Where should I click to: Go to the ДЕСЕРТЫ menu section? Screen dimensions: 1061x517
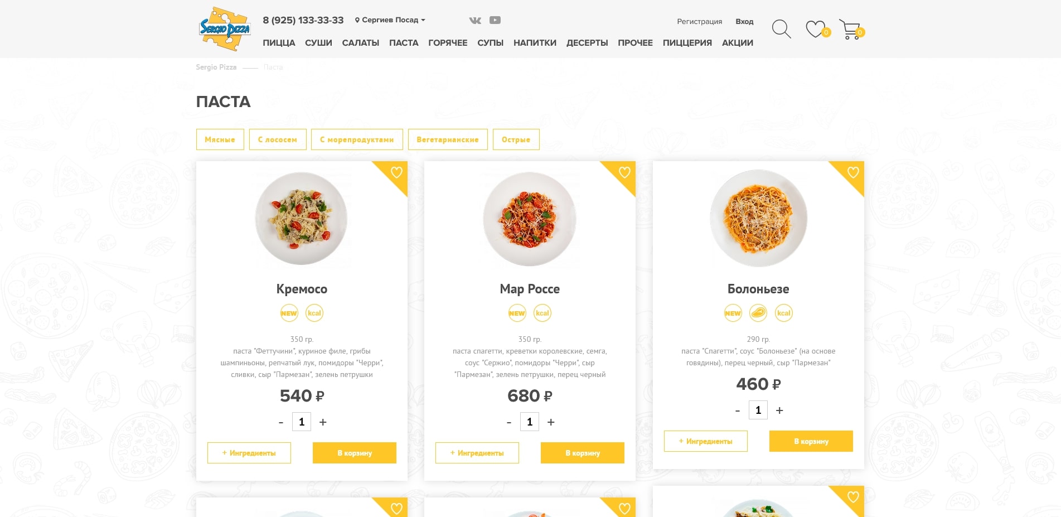tap(587, 43)
